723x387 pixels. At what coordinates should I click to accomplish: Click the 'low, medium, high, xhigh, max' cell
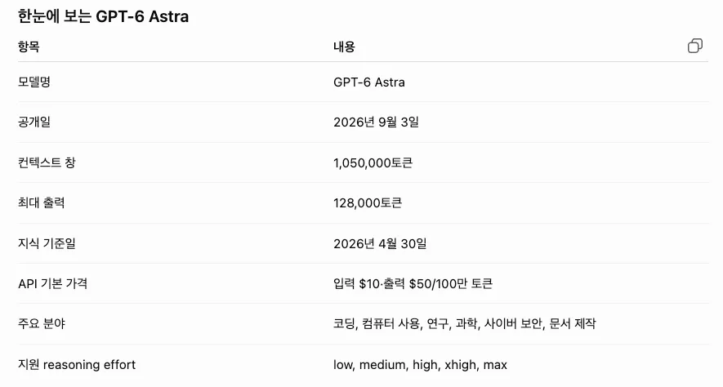click(420, 364)
